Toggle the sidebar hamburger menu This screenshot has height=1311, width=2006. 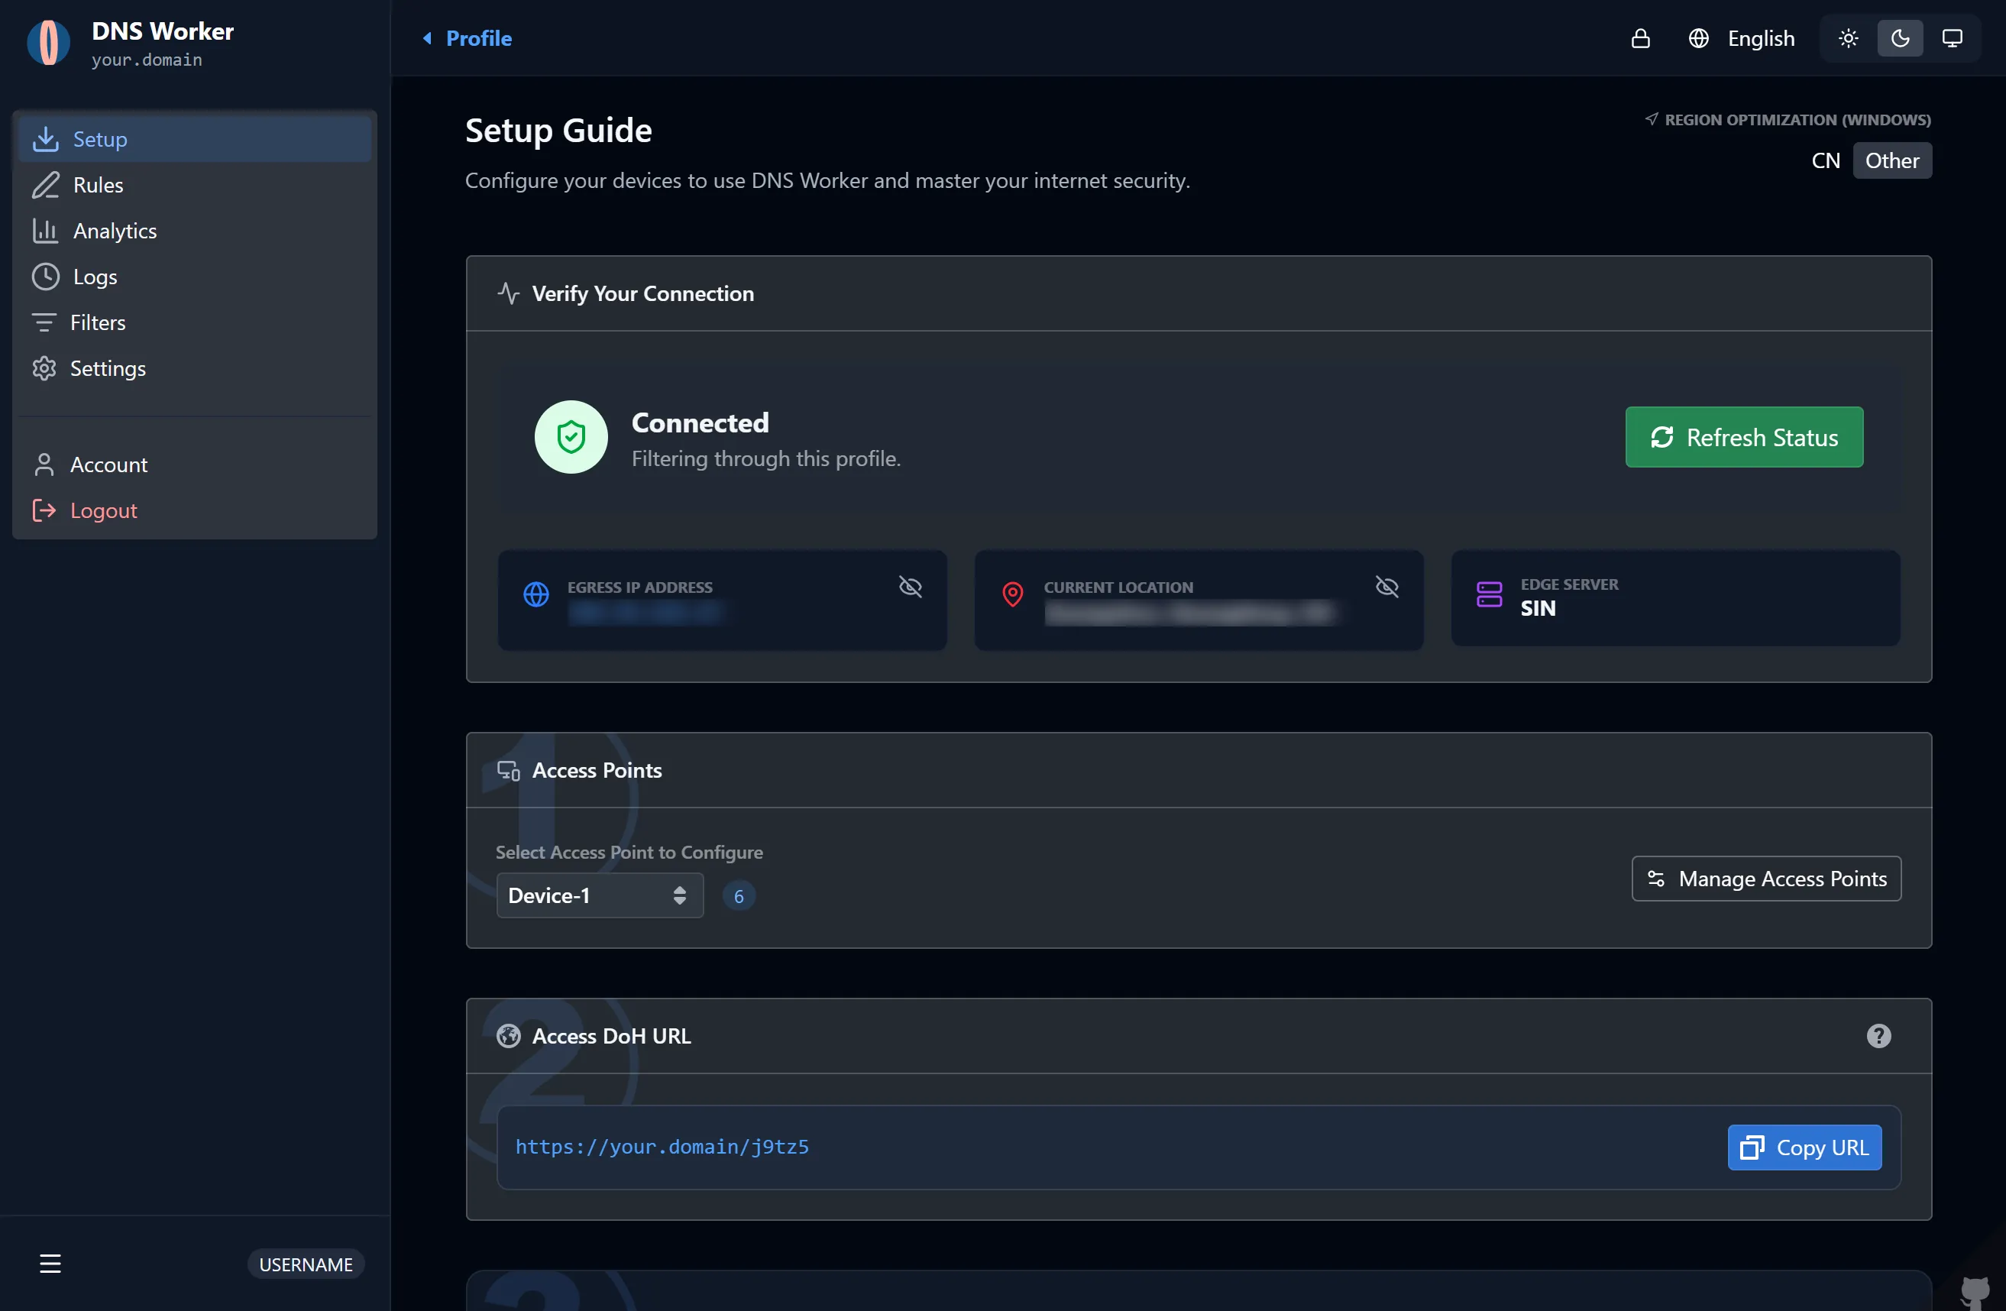point(50,1263)
